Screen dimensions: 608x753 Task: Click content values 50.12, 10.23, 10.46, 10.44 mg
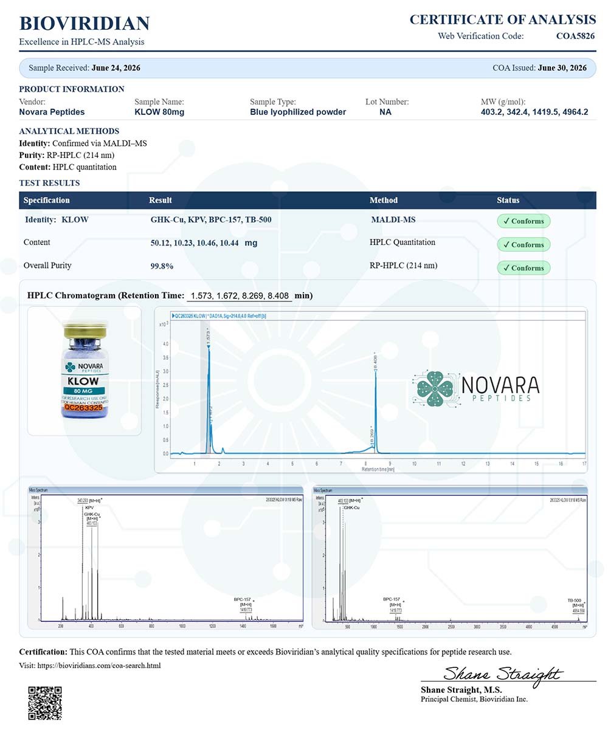[x=204, y=243]
